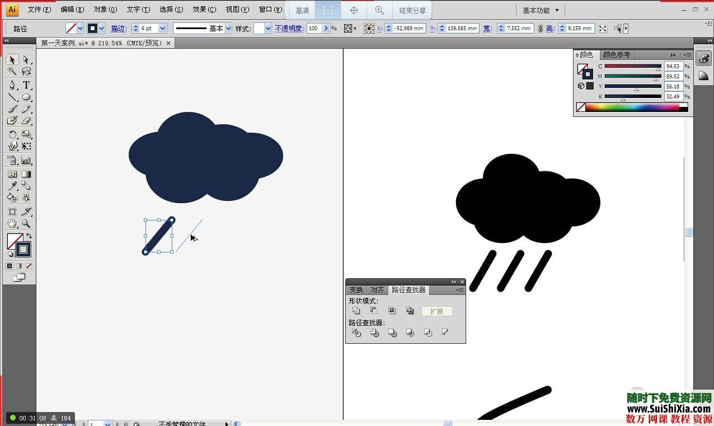The height and width of the screenshot is (426, 714).
Task: Click the Unite shape mode icon
Action: pos(356,311)
